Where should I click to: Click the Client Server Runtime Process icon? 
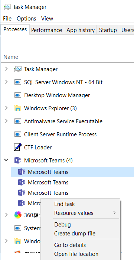[x=17, y=134]
